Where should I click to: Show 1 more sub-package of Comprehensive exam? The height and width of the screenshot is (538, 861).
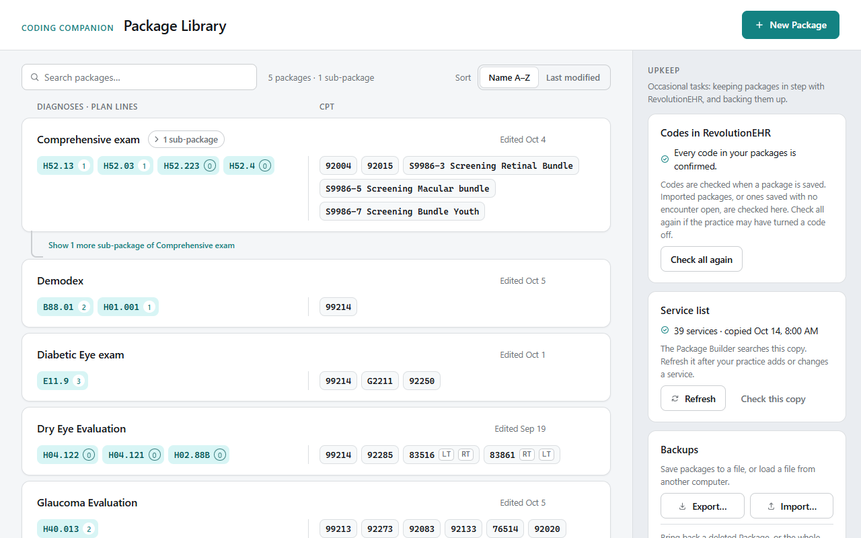coord(141,245)
